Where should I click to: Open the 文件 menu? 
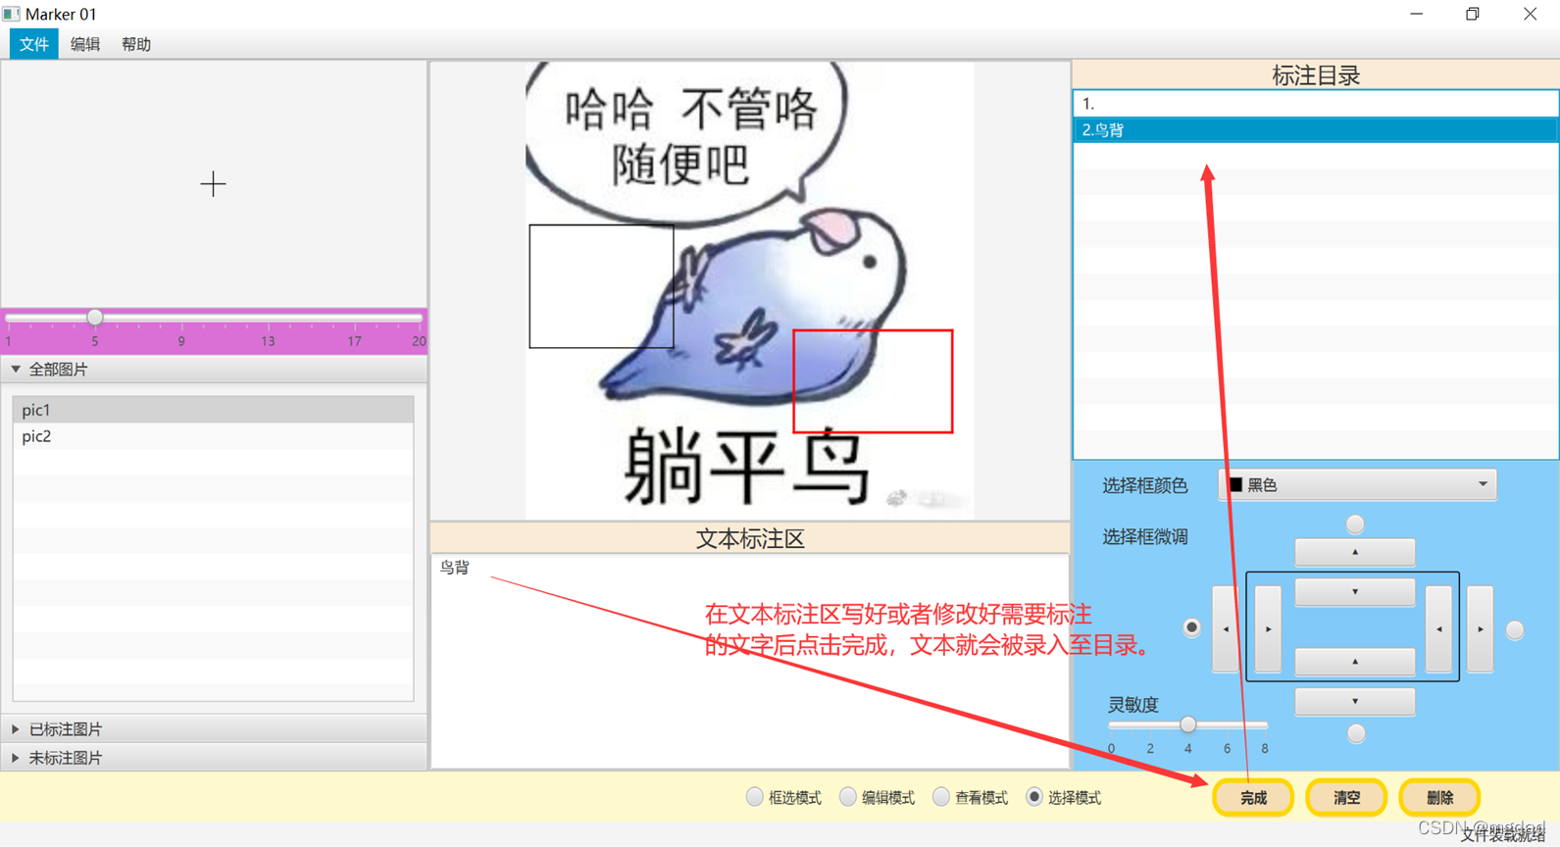pyautogui.click(x=34, y=44)
